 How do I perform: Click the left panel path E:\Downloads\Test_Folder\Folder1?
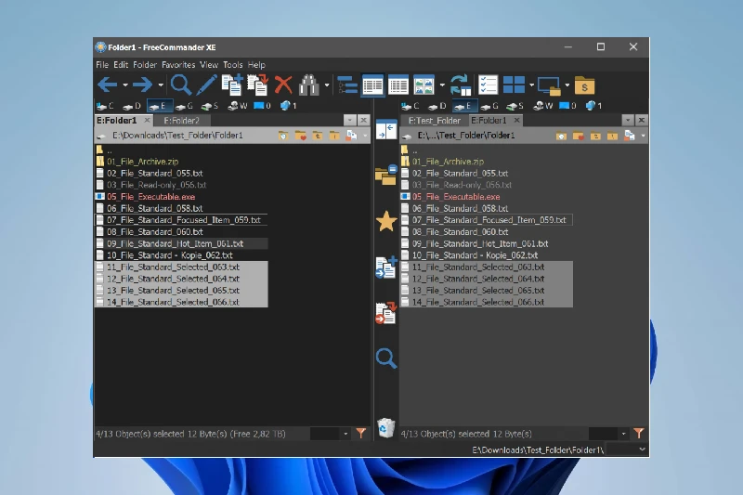point(177,136)
